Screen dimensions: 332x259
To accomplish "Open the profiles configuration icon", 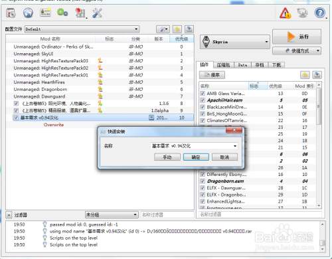I will click(45, 13).
